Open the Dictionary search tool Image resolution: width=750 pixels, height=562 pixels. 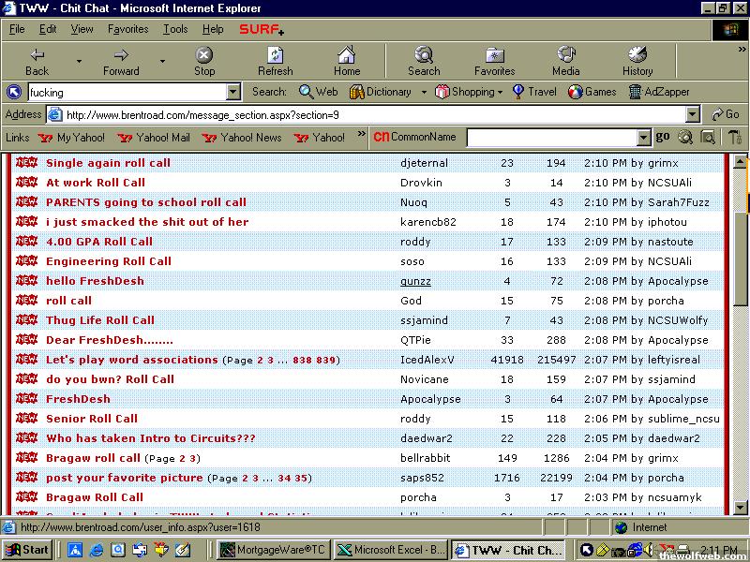(x=381, y=92)
